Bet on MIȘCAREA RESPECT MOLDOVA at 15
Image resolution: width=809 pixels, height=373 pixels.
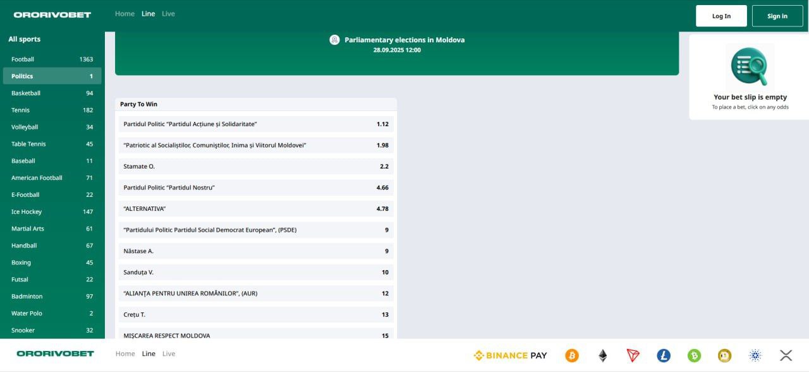[256, 334]
